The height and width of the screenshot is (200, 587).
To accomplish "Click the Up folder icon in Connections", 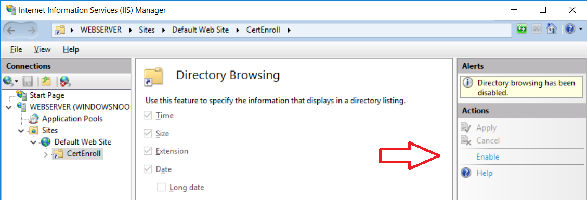I will pos(46,81).
